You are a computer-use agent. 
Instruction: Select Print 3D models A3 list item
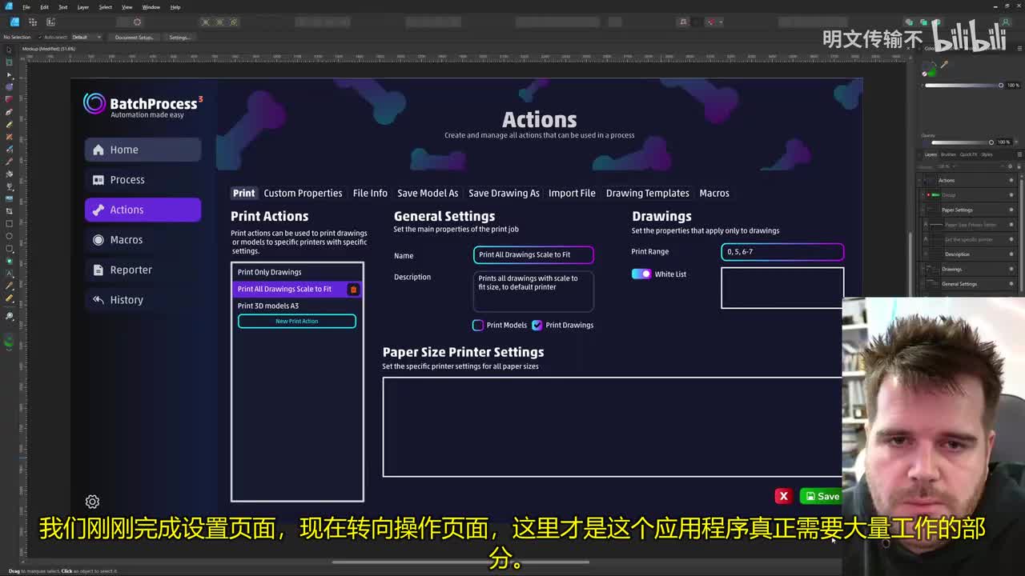point(296,306)
